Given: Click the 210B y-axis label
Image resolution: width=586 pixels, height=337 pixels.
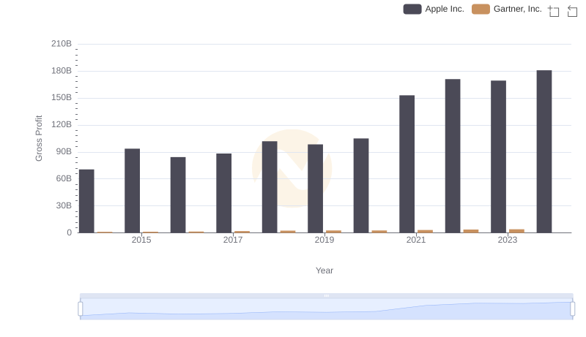Looking at the screenshot, I should click(62, 44).
